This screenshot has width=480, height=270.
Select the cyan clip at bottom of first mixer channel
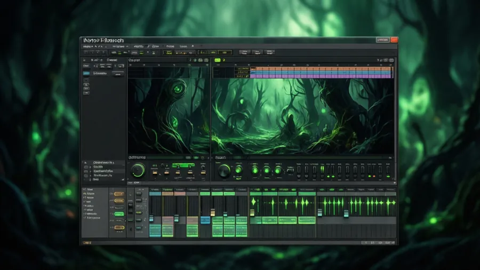(155, 231)
